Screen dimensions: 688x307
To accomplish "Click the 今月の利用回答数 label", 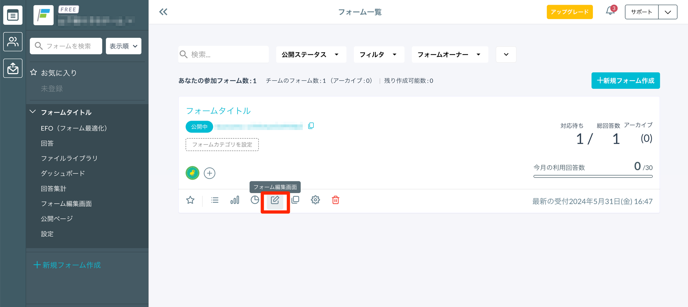I will tap(559, 168).
